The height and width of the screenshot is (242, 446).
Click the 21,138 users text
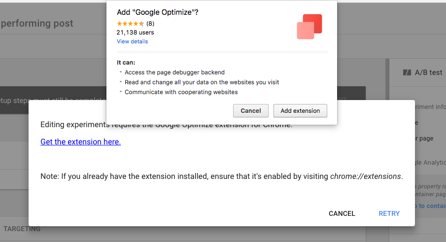click(135, 33)
